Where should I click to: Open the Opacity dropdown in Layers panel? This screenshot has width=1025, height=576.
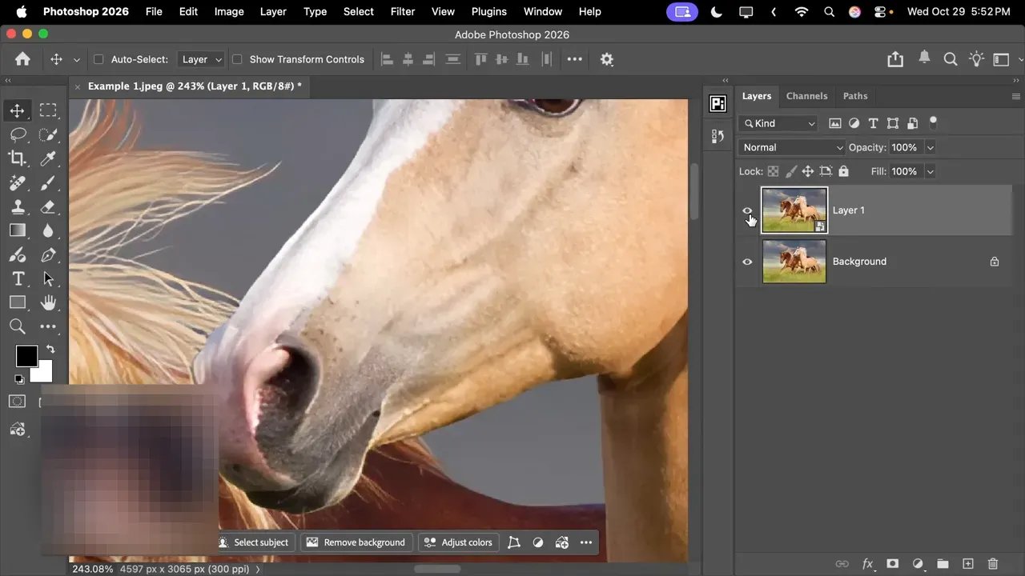931,147
